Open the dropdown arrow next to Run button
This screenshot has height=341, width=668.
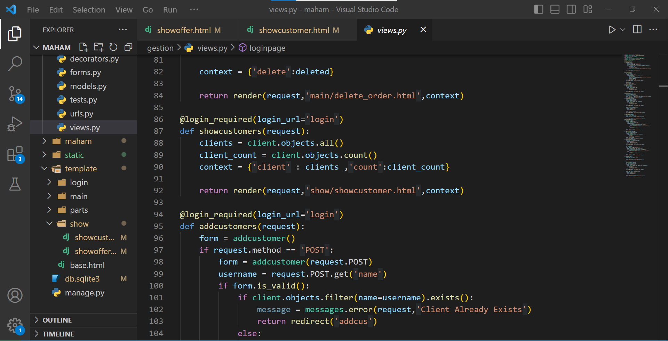point(623,30)
